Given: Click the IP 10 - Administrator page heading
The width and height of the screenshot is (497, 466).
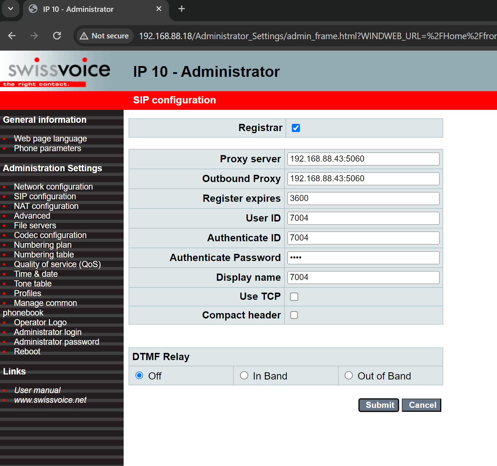Looking at the screenshot, I should tap(206, 71).
